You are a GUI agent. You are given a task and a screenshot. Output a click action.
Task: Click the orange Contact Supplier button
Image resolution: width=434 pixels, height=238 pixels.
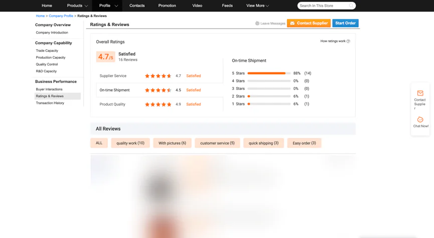[x=309, y=23]
